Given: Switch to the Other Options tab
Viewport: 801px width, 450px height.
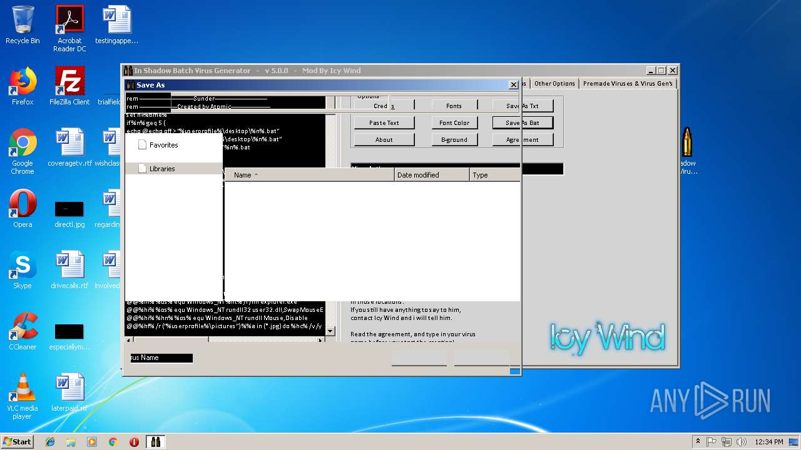Looking at the screenshot, I should pos(554,83).
